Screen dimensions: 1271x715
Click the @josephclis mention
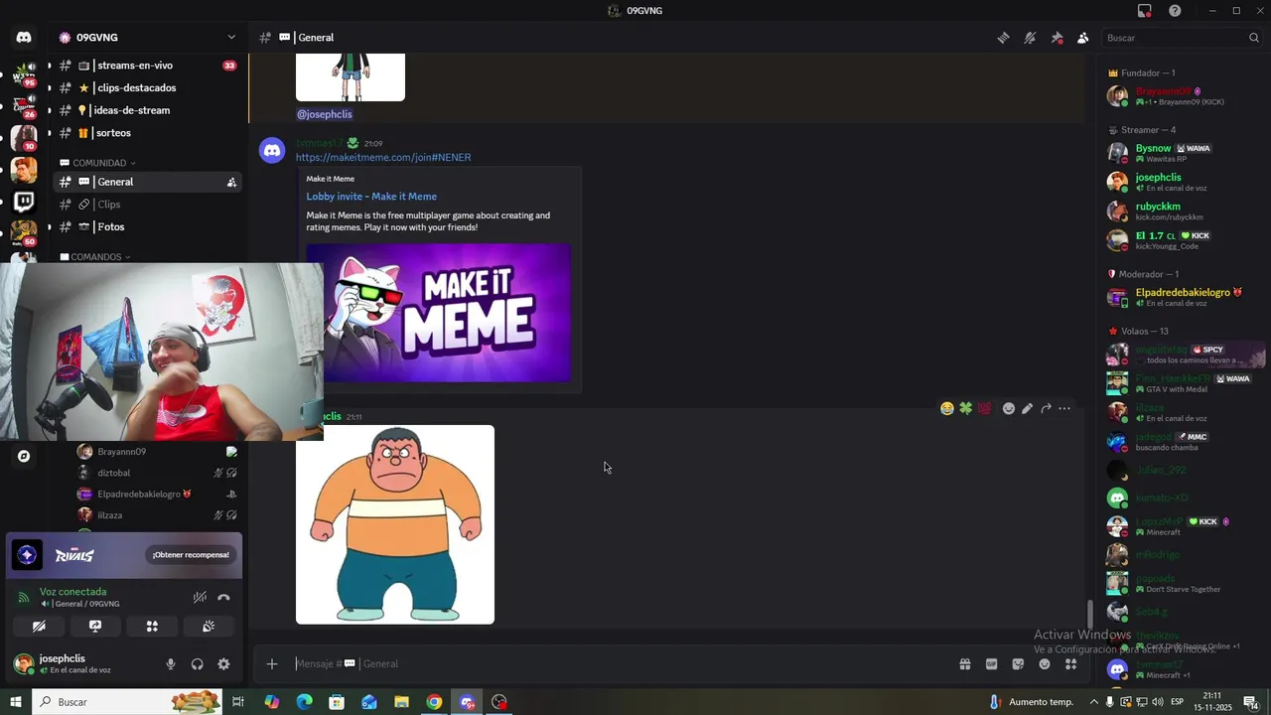point(324,114)
